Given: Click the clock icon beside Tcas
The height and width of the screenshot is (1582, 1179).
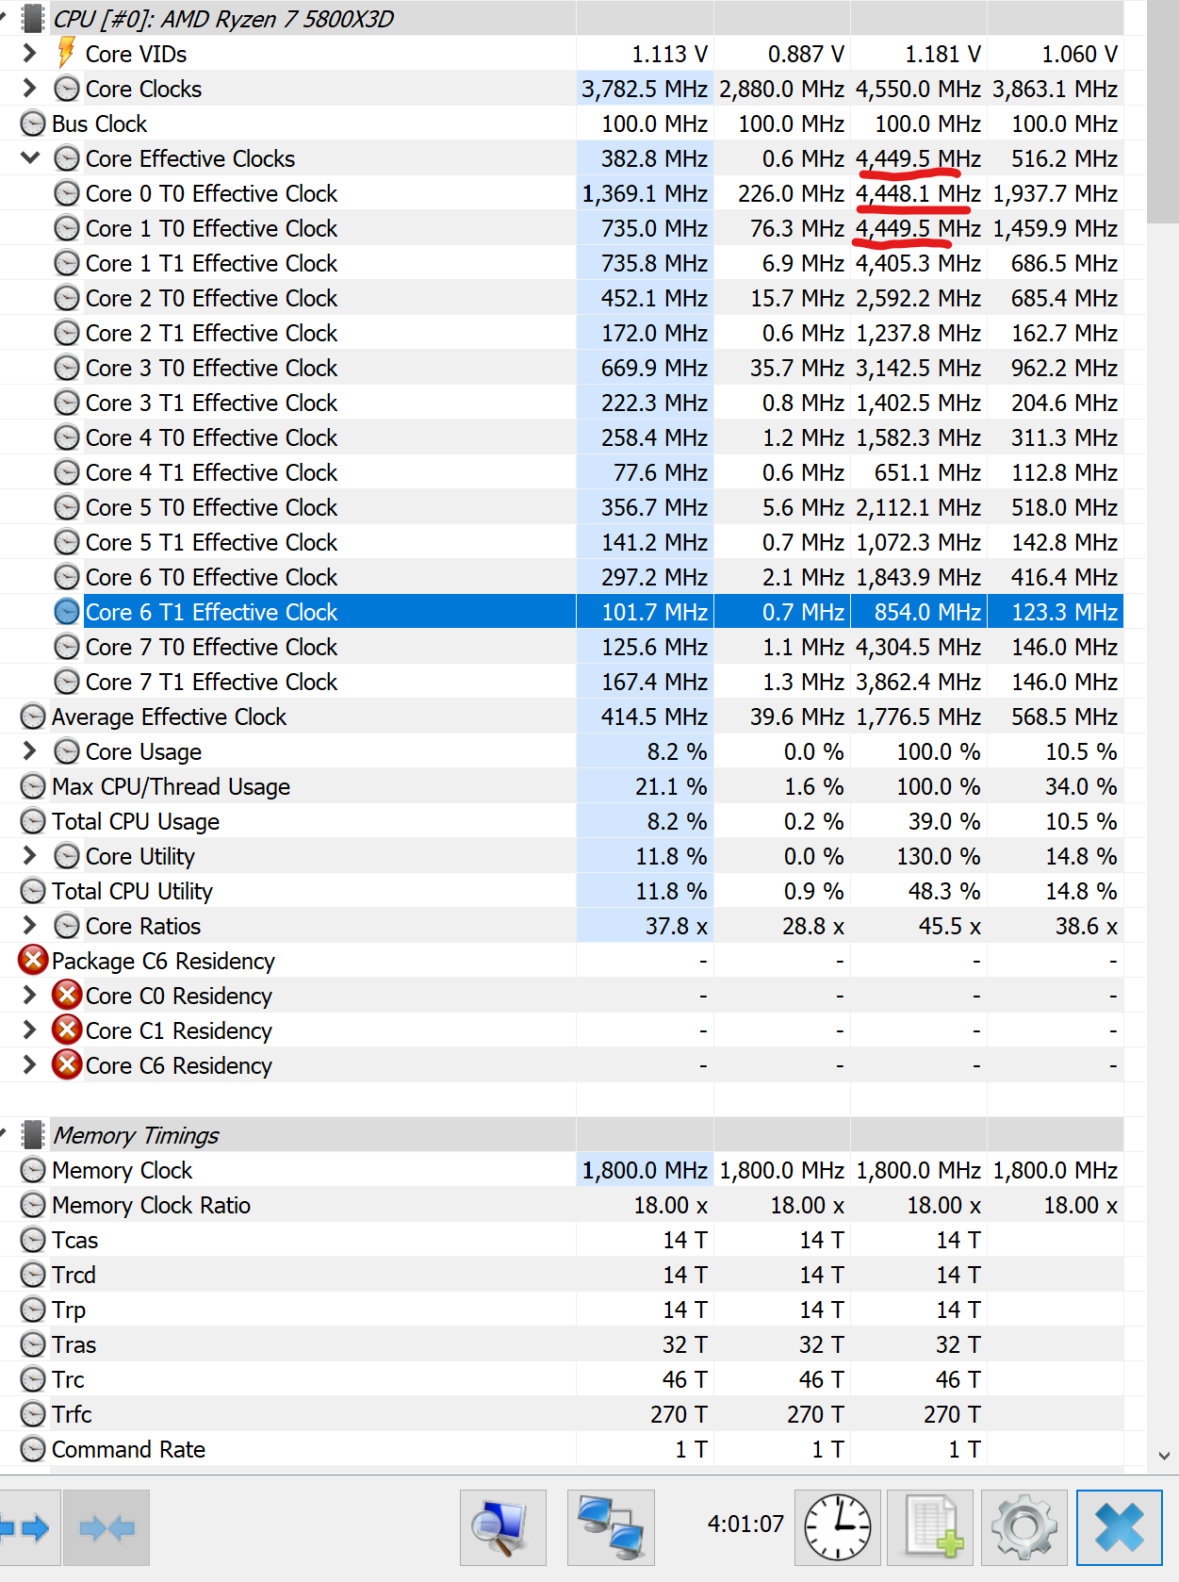Looking at the screenshot, I should (x=33, y=1240).
